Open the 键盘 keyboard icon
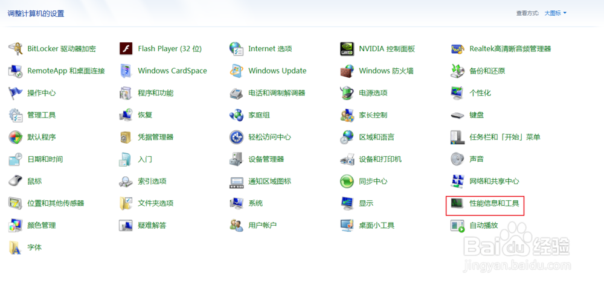The height and width of the screenshot is (286, 604). pyautogui.click(x=458, y=115)
